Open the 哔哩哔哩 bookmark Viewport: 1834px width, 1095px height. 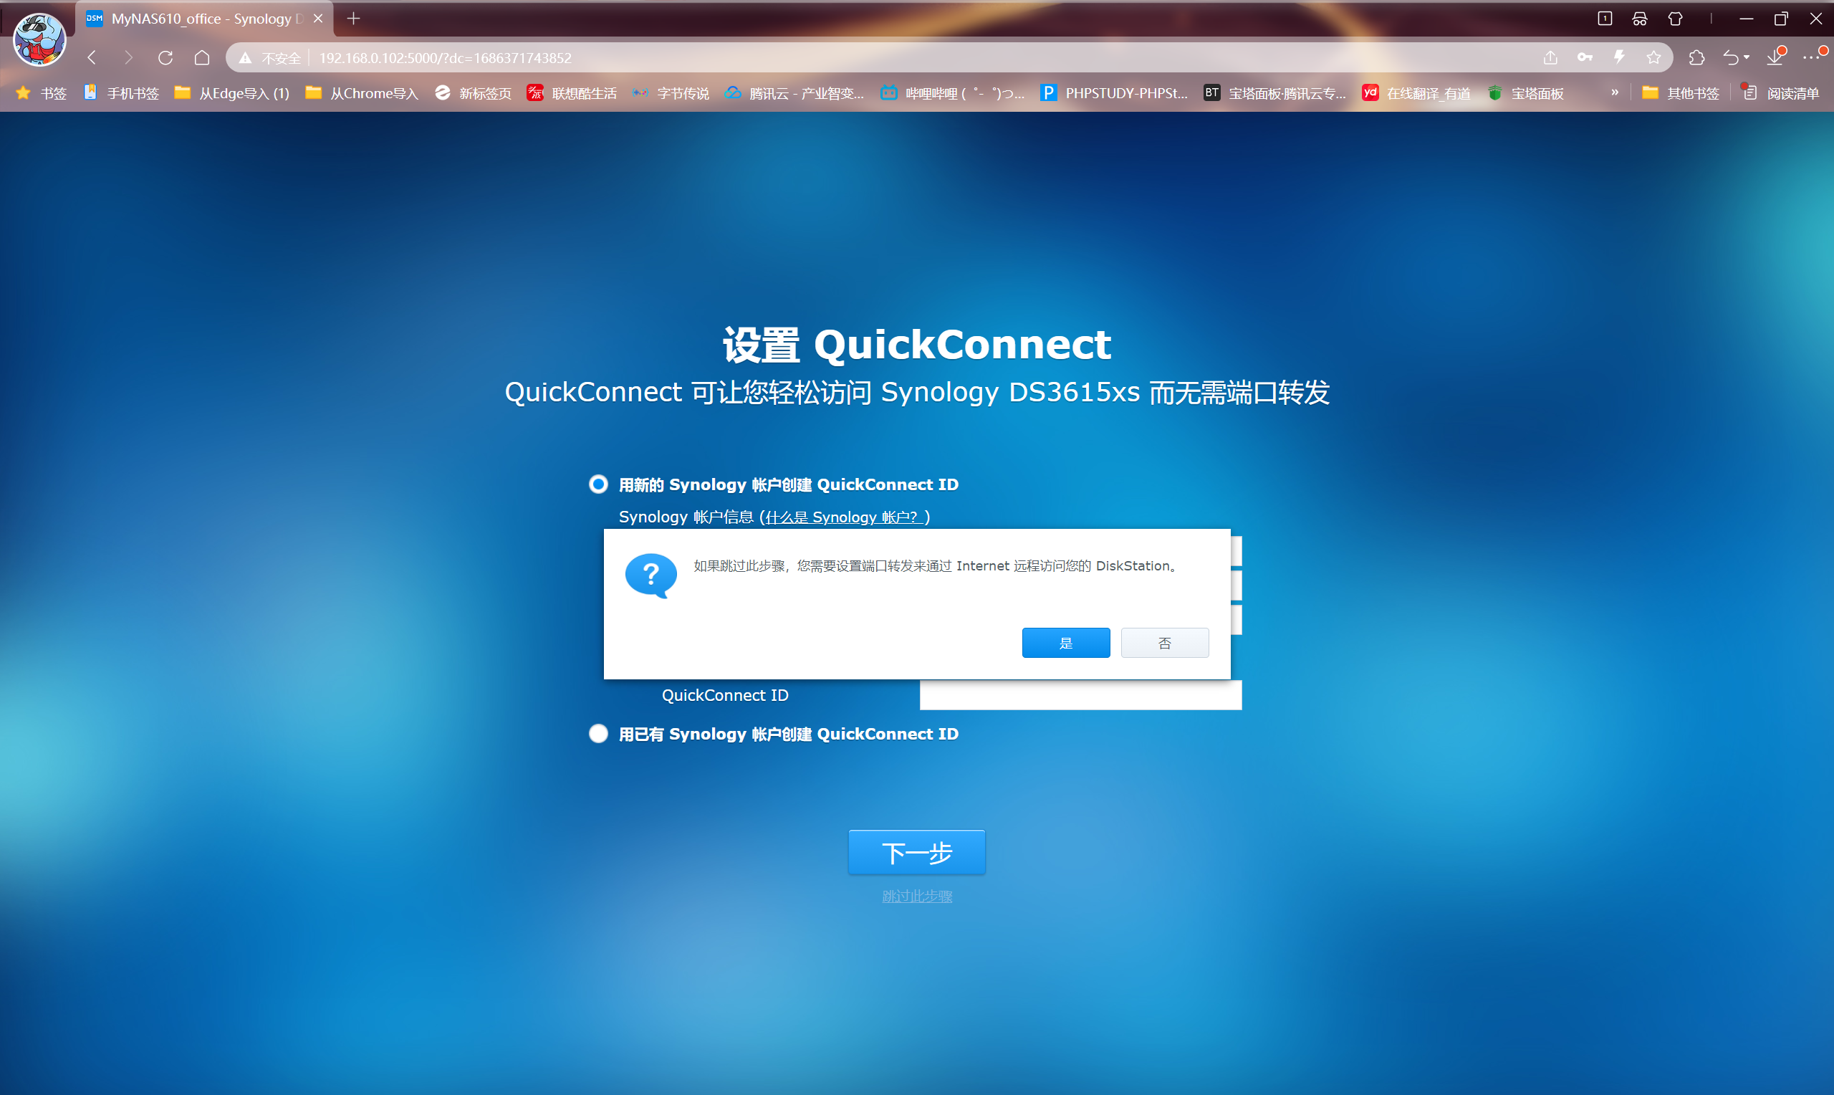click(x=953, y=93)
